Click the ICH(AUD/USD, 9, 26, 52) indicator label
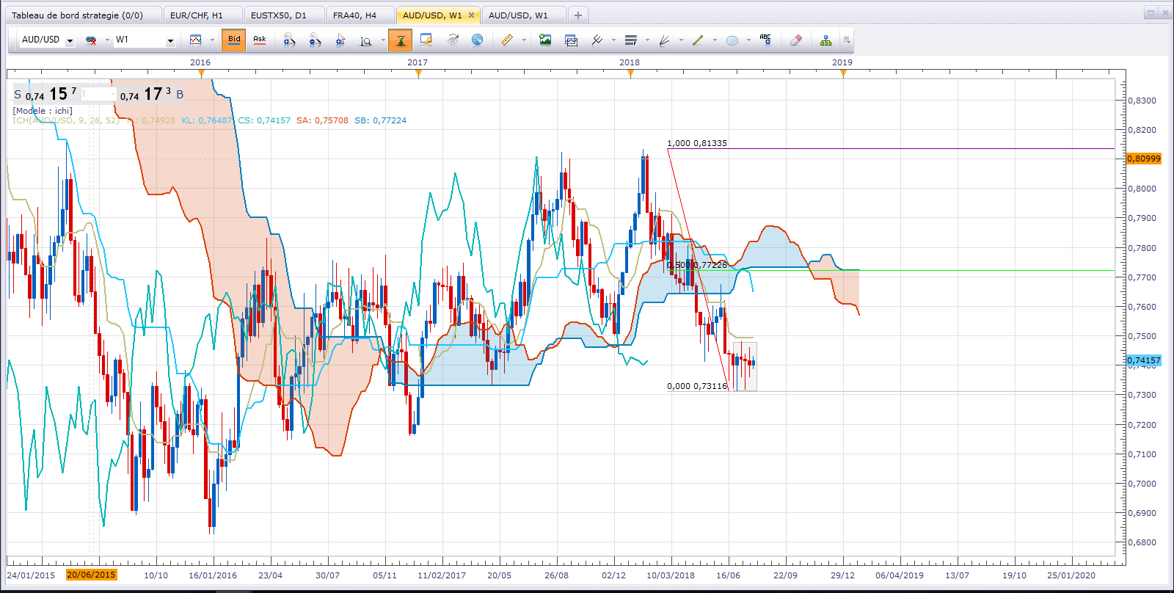This screenshot has width=1174, height=593. tap(65, 120)
